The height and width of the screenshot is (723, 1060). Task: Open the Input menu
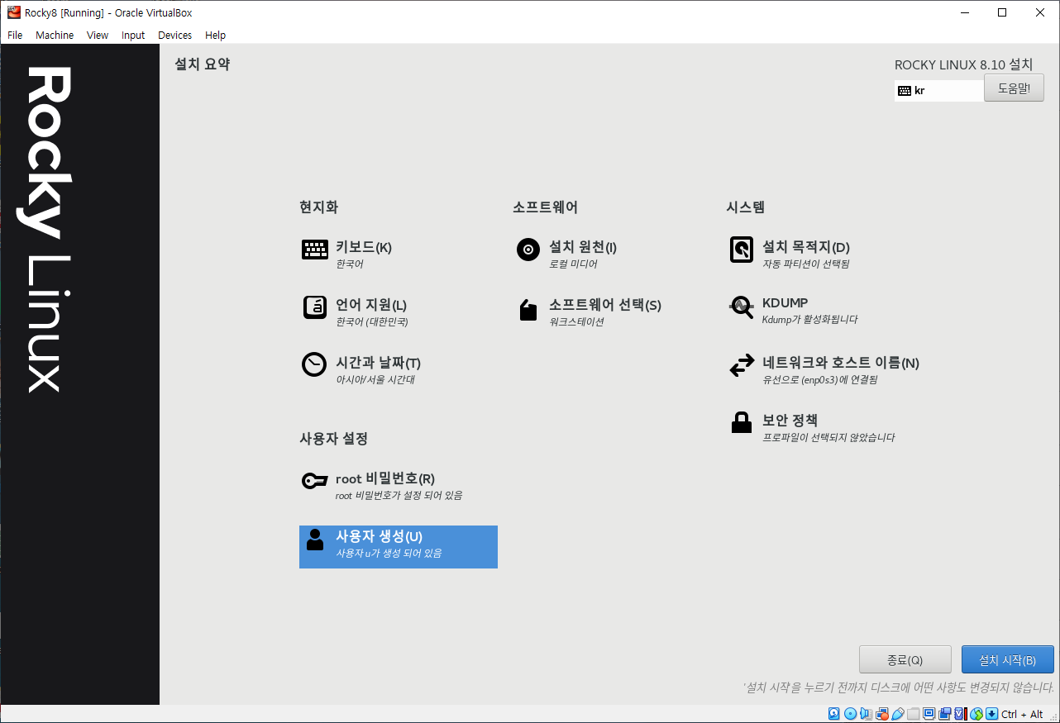133,36
